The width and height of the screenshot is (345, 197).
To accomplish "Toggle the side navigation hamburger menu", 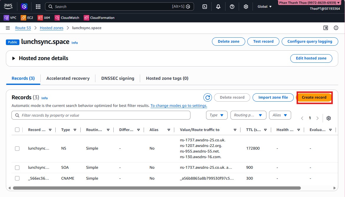I will tap(8, 28).
